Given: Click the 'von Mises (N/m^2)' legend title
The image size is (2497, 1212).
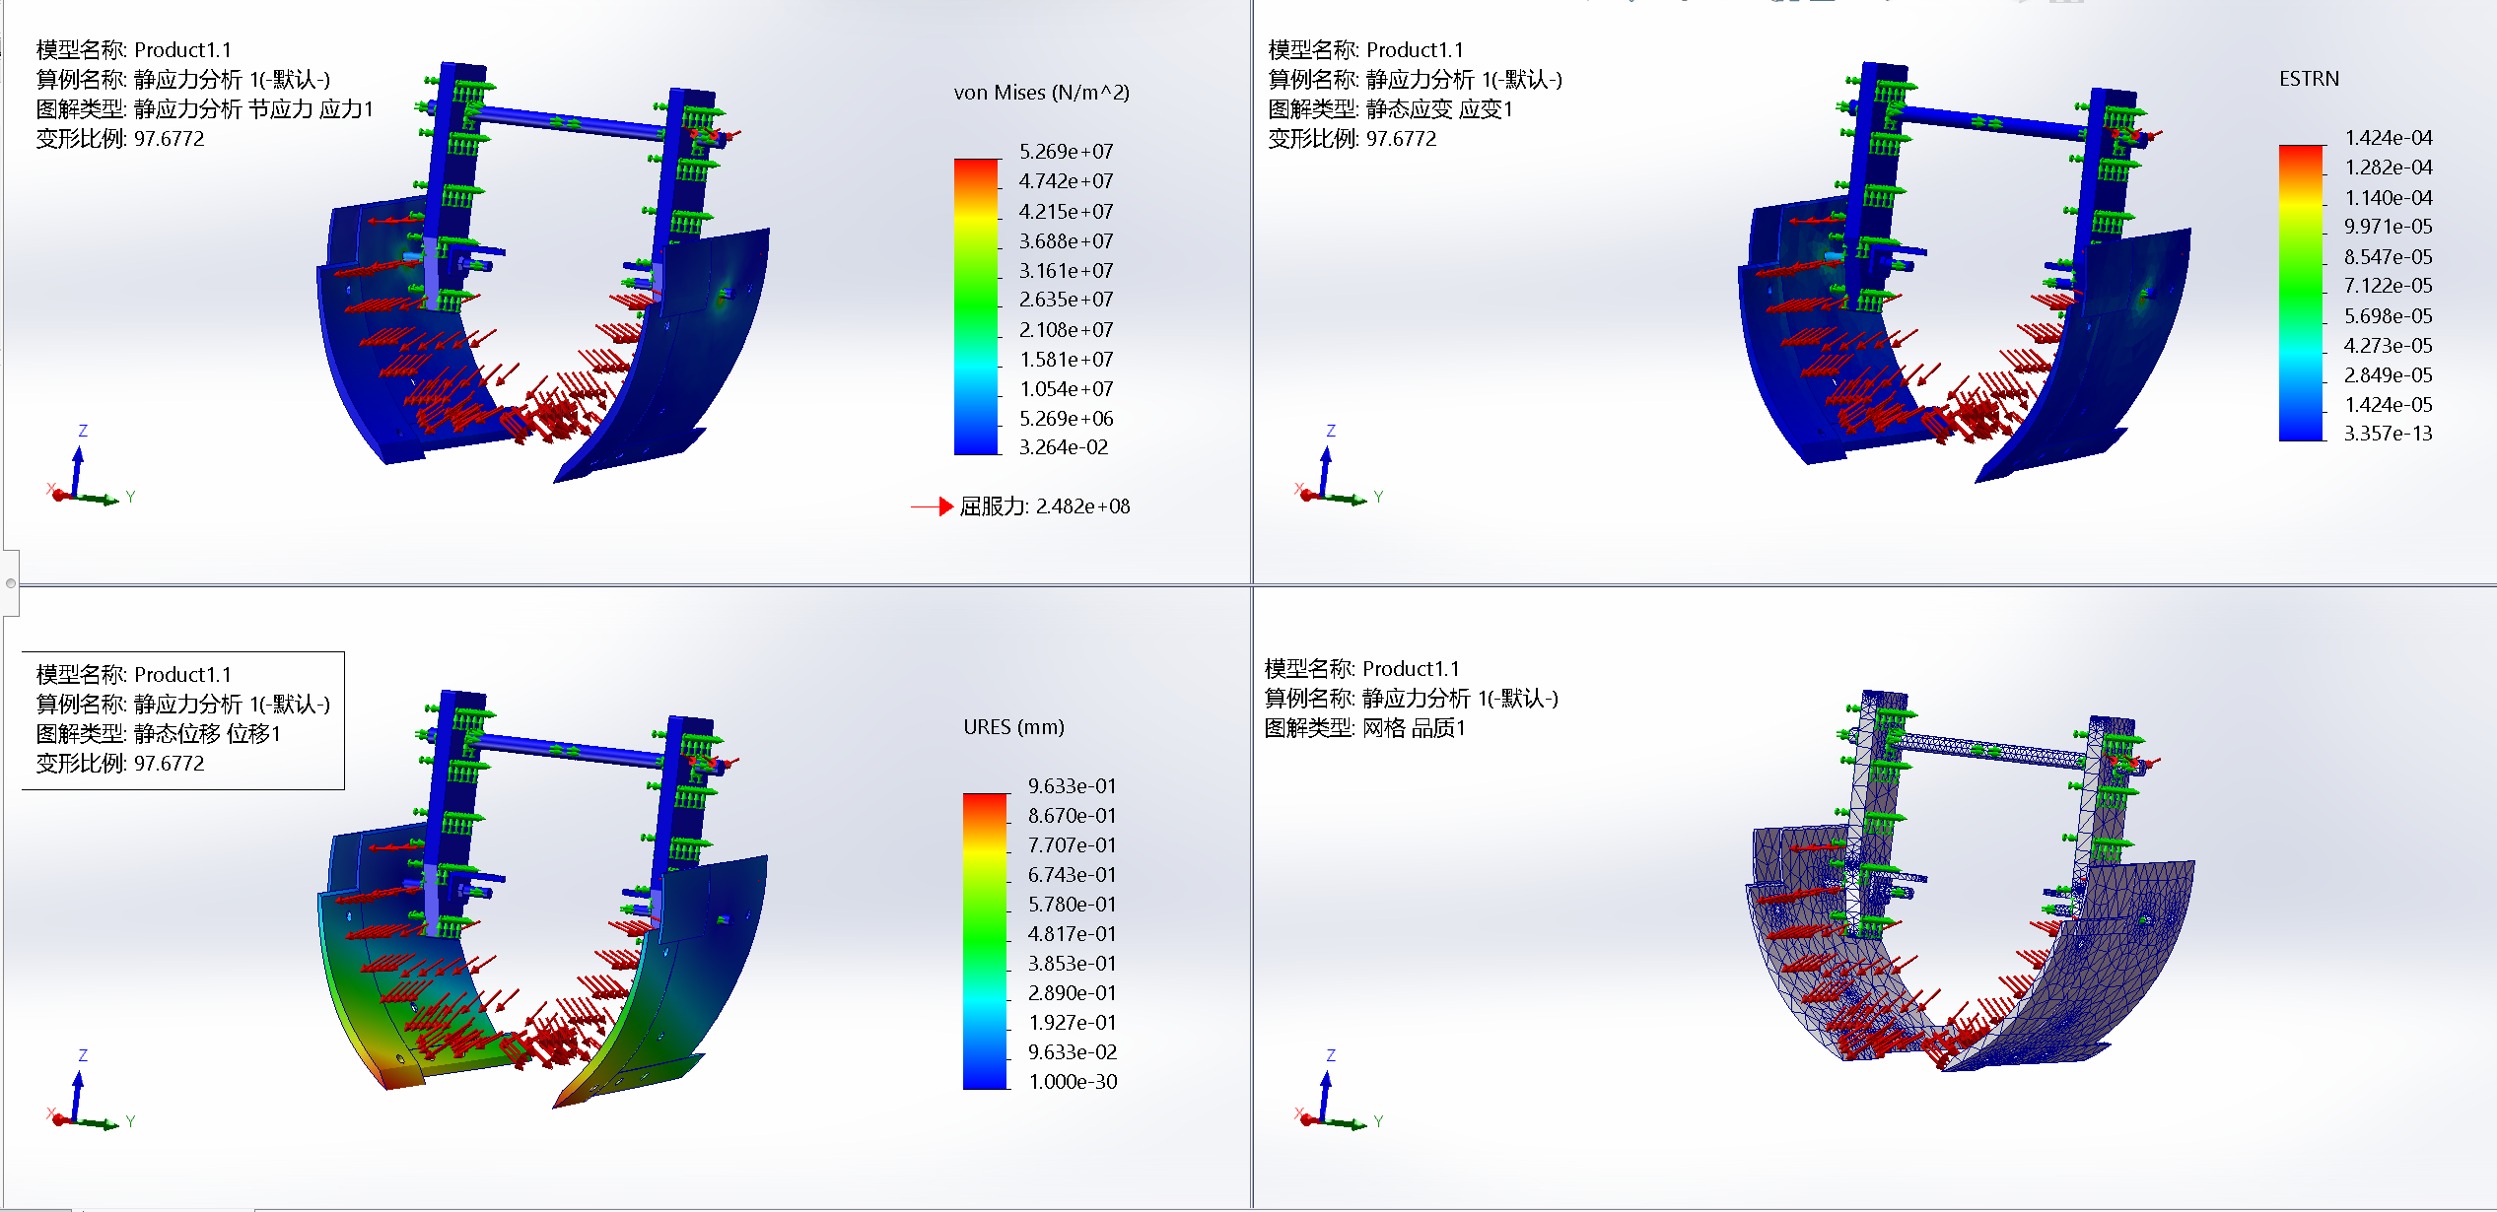Looking at the screenshot, I should coord(1042,93).
